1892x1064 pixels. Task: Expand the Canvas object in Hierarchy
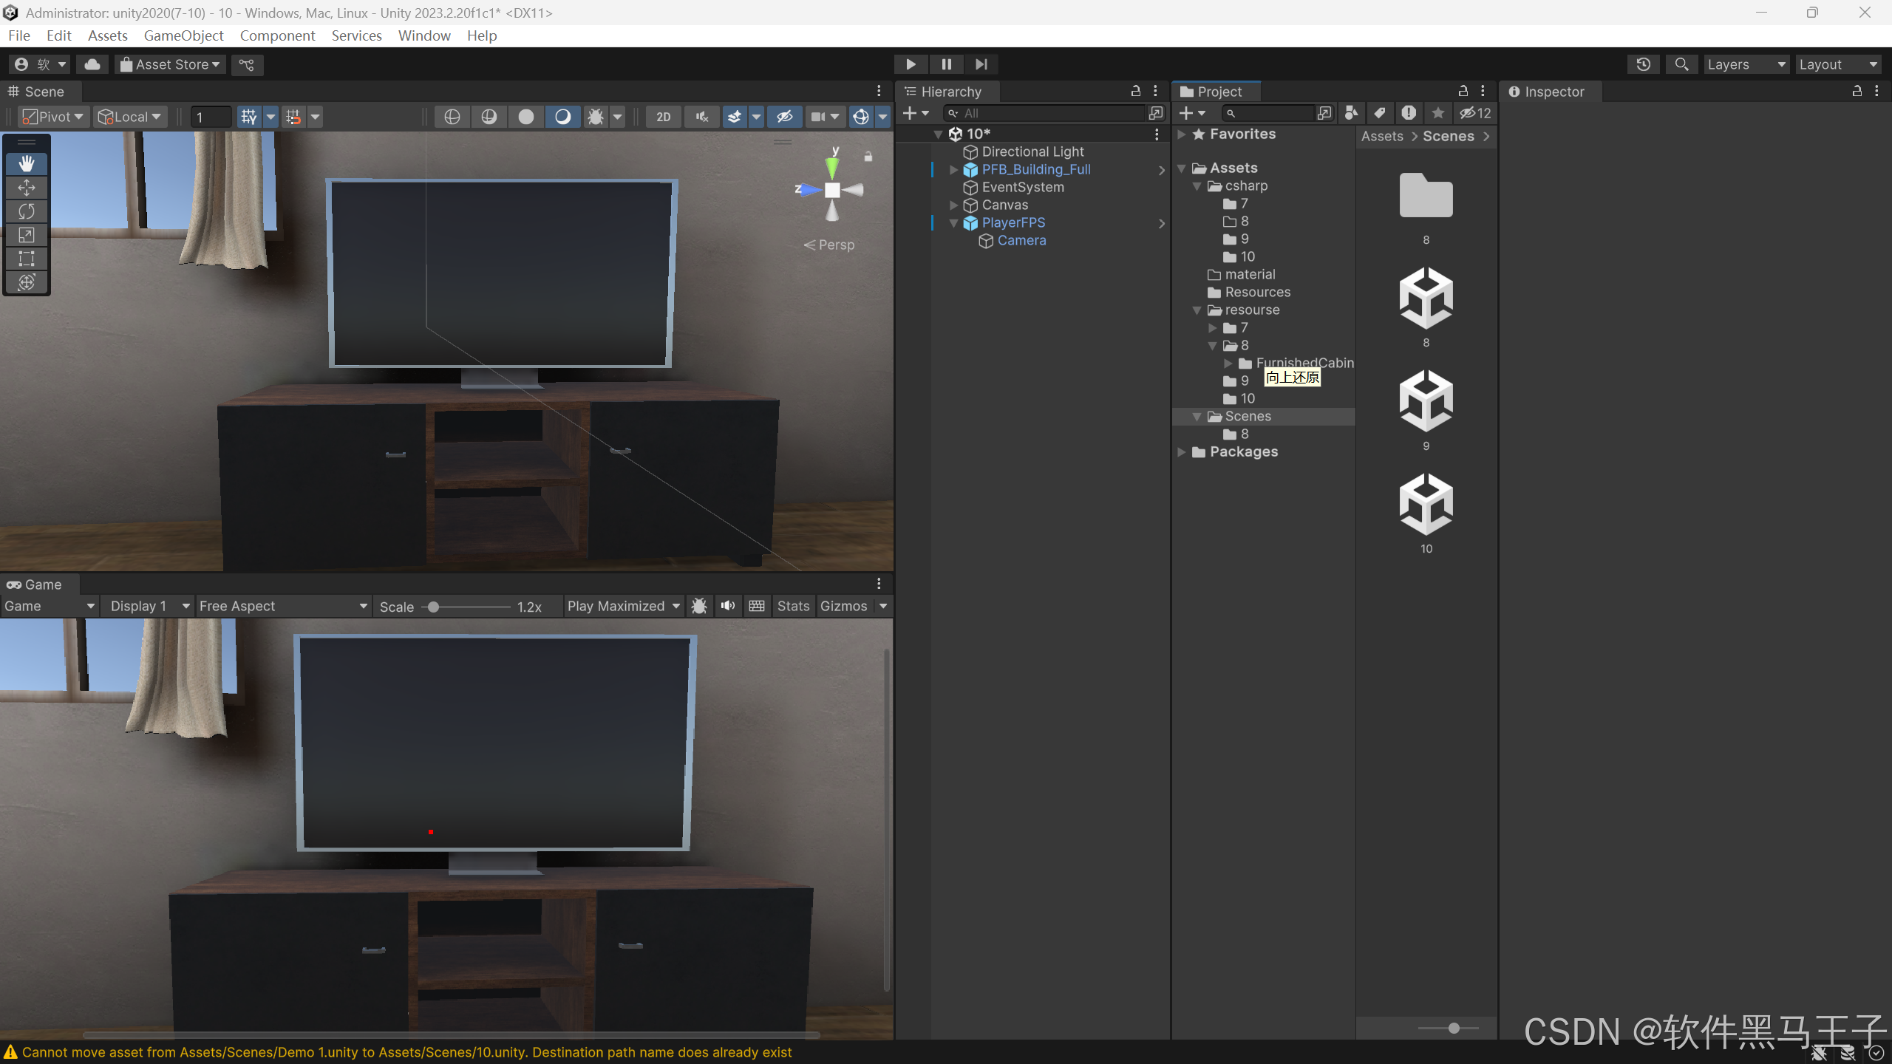pos(953,205)
